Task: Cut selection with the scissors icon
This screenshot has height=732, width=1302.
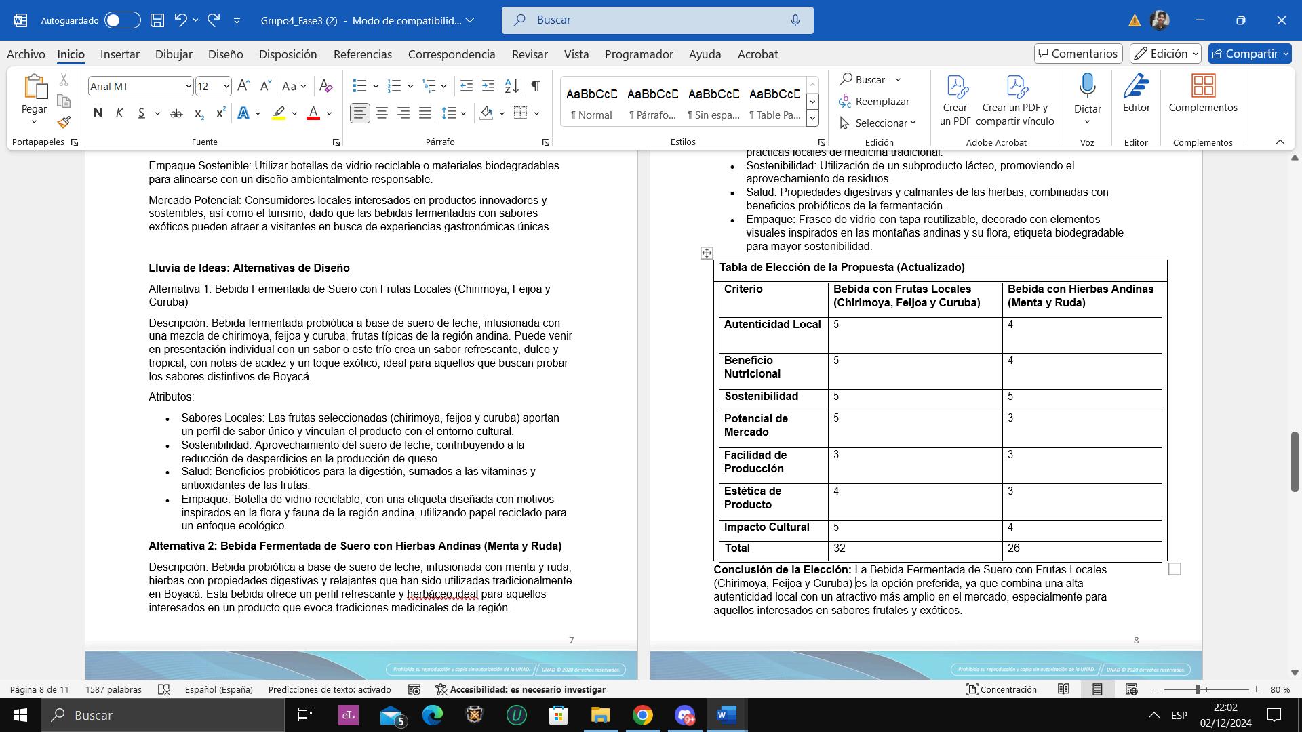Action: (x=64, y=80)
